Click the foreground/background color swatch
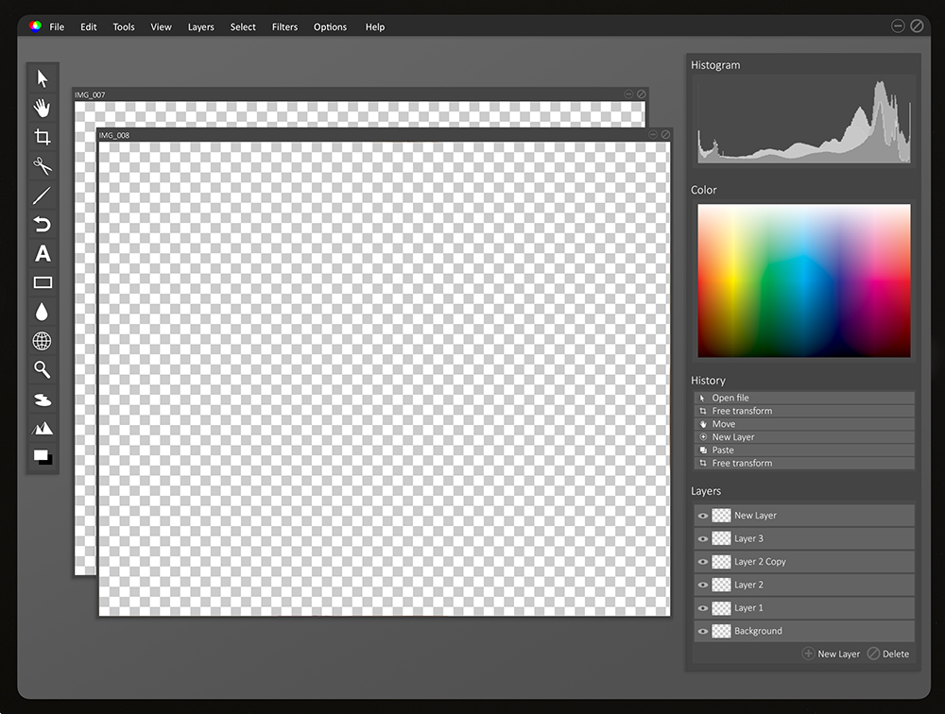This screenshot has height=714, width=945. [x=43, y=457]
